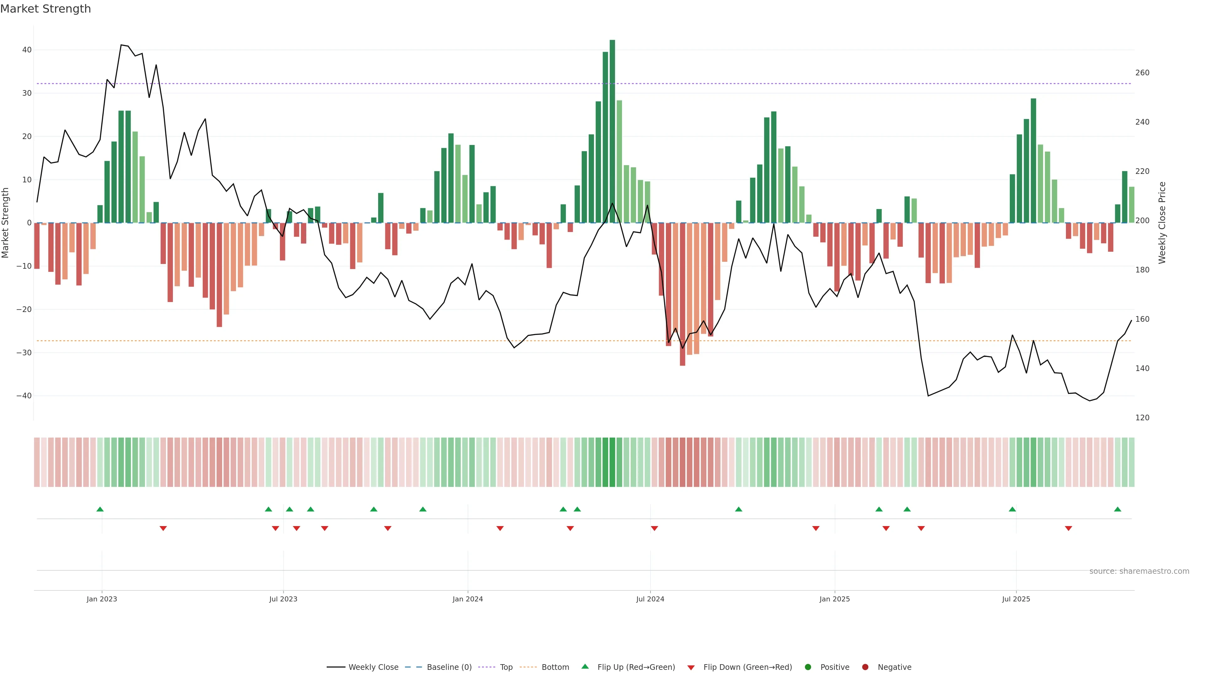
Task: Click the Market Strength chart title
Action: (46, 9)
